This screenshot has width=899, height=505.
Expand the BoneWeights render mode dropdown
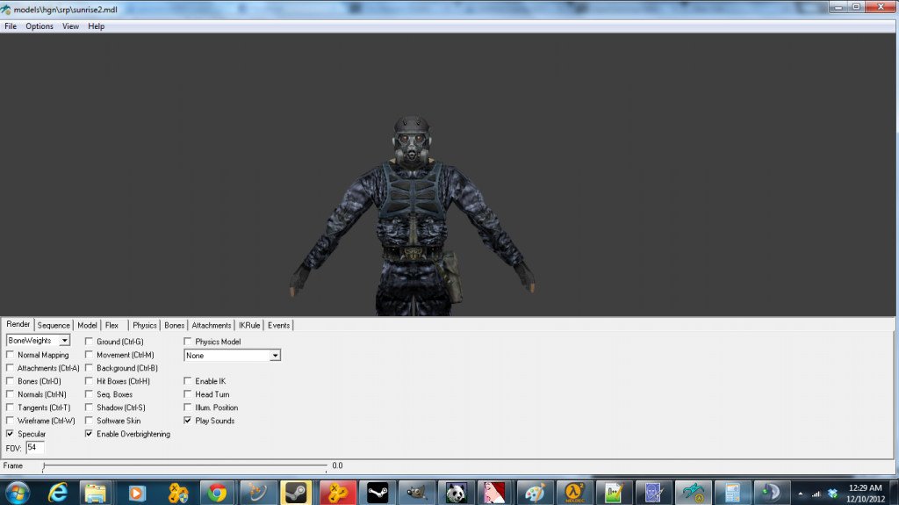65,340
